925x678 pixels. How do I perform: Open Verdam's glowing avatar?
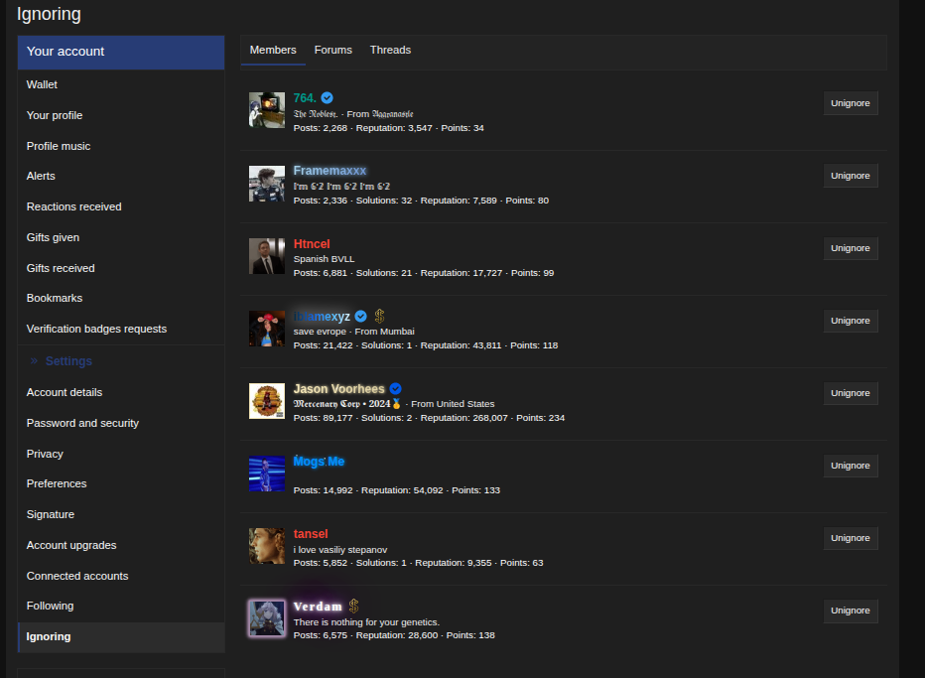pos(266,617)
